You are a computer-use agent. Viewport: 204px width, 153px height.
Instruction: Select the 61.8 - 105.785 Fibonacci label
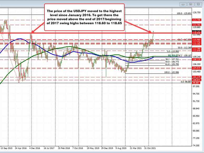click(172, 64)
